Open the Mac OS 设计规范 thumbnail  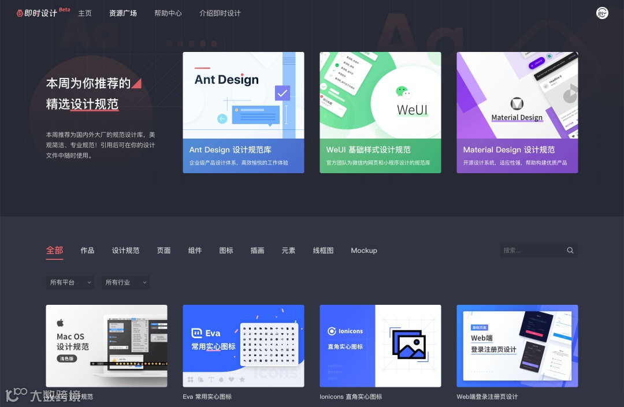click(106, 346)
